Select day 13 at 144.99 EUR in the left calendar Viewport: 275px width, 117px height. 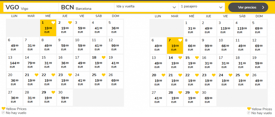15,63
